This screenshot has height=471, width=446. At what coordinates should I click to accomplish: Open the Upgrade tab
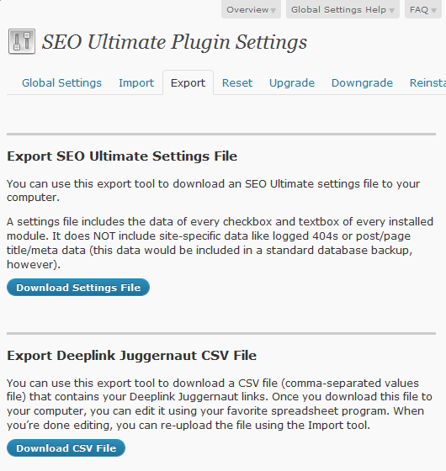[x=292, y=83]
